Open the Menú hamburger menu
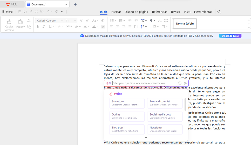This screenshot has height=145, width=251. [x=7, y=12]
